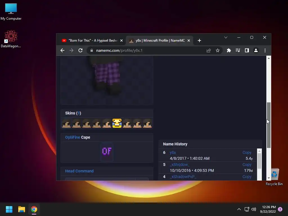
Task: Click the Name History scrollbar thumb
Action: click(x=259, y=161)
